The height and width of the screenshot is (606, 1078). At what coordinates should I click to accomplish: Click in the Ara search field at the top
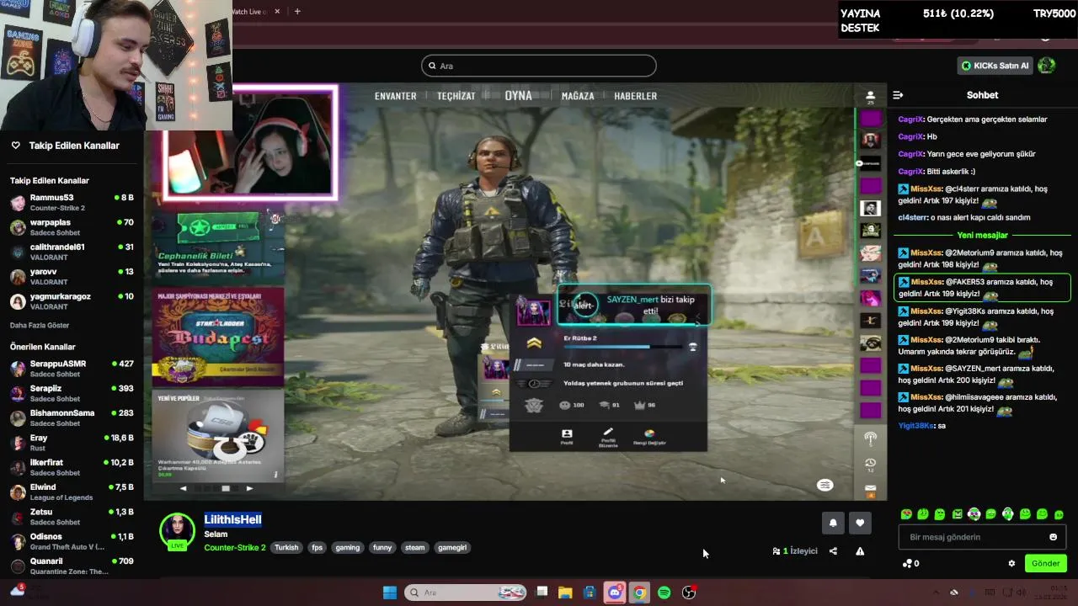[x=539, y=66]
